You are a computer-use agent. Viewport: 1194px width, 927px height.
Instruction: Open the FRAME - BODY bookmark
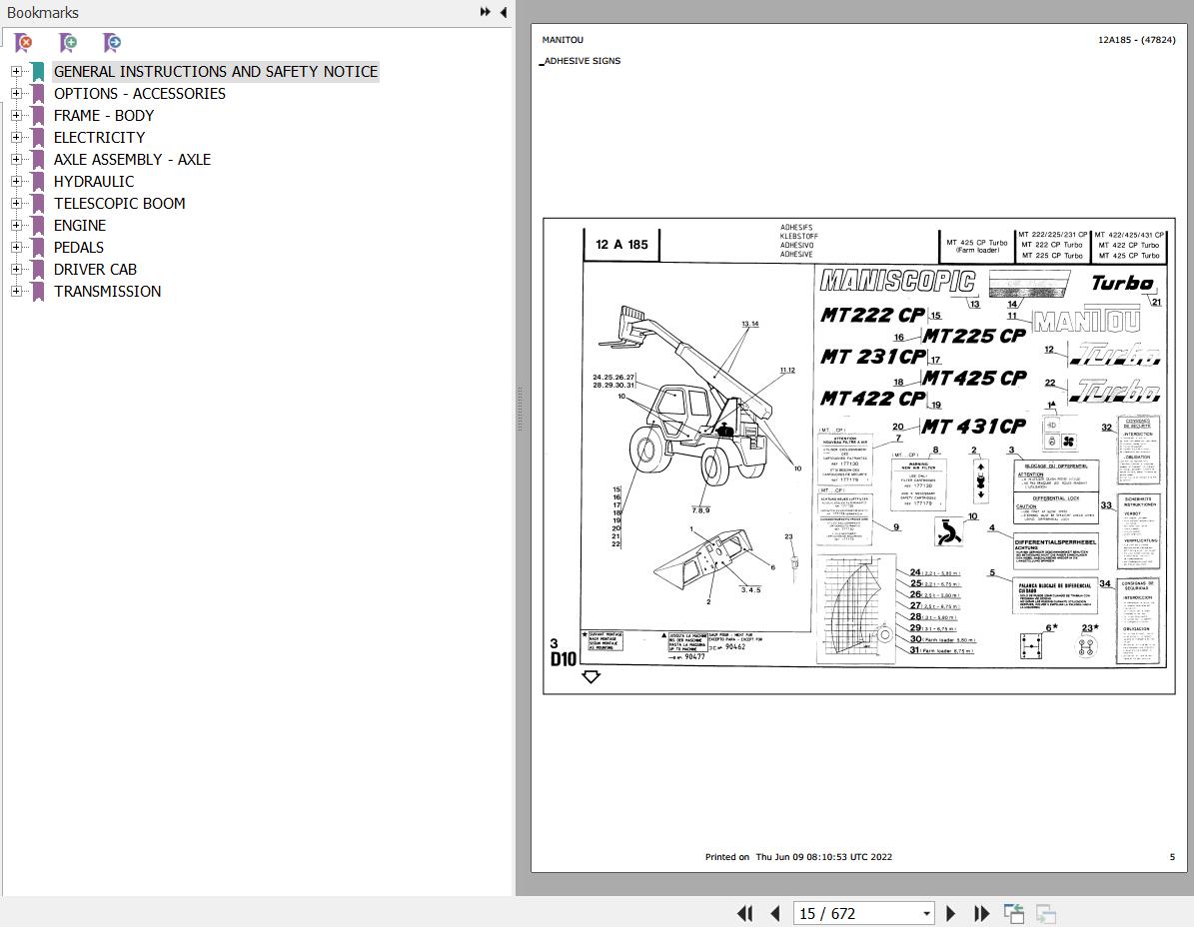pyautogui.click(x=104, y=116)
